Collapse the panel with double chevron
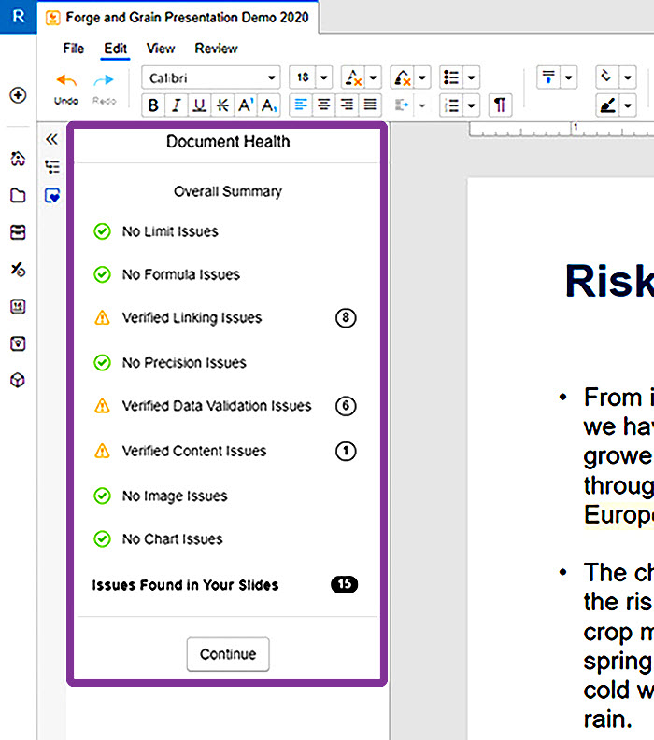Image resolution: width=654 pixels, height=740 pixels. click(x=52, y=139)
